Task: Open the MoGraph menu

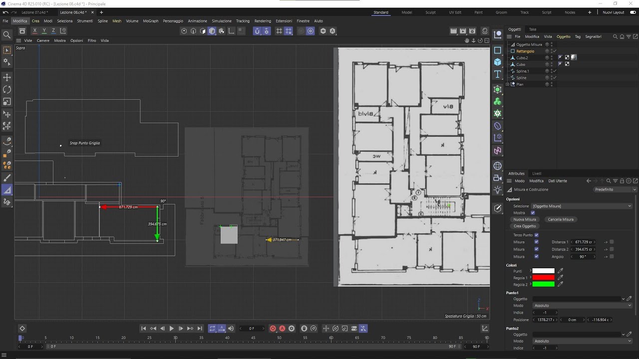Action: coord(150,21)
